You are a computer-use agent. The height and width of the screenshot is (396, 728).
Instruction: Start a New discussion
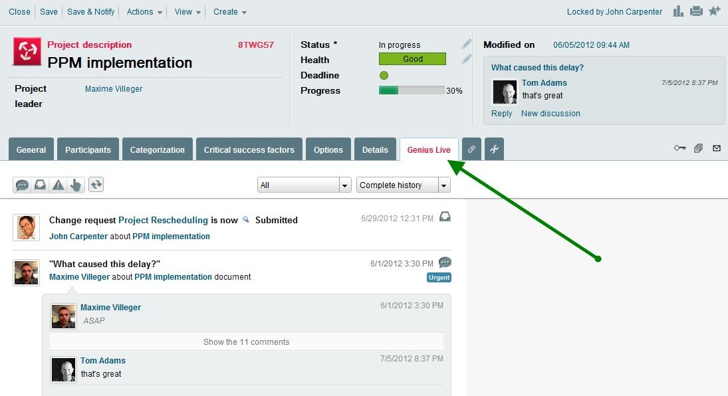click(550, 113)
